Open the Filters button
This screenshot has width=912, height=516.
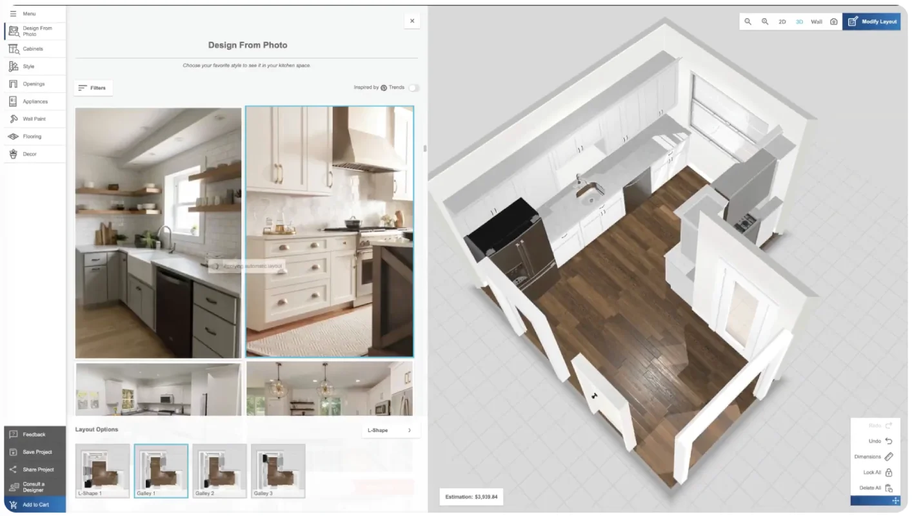[x=94, y=88]
